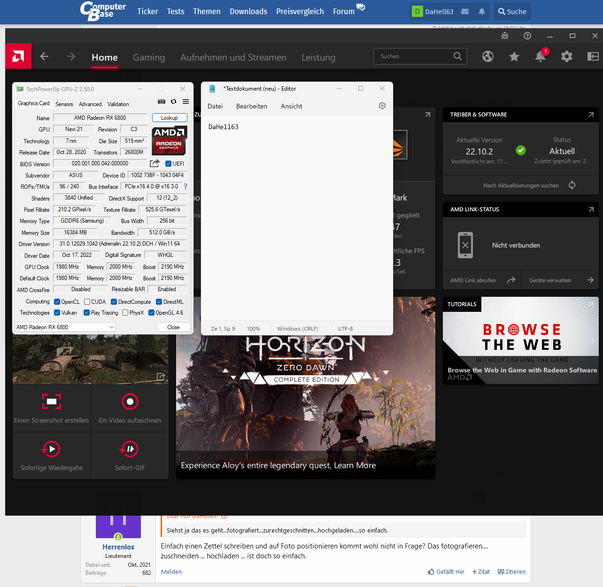Export BIOS with the share arrow icon in GPU-Z

pyautogui.click(x=155, y=163)
